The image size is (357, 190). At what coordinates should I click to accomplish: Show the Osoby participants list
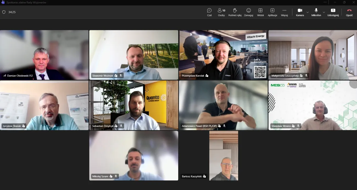coord(221,12)
